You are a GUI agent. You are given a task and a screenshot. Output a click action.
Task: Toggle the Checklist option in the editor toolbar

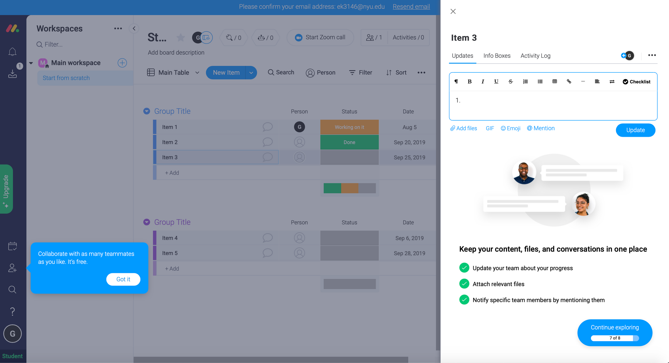[636, 81]
